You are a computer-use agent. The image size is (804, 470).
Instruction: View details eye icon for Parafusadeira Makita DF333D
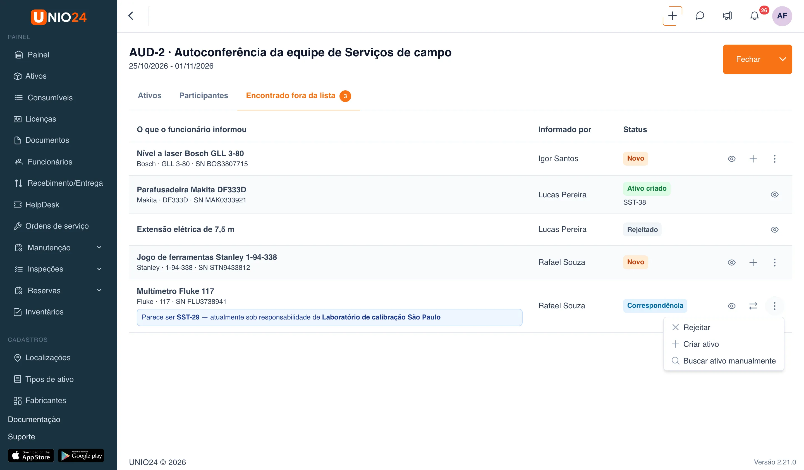(774, 194)
